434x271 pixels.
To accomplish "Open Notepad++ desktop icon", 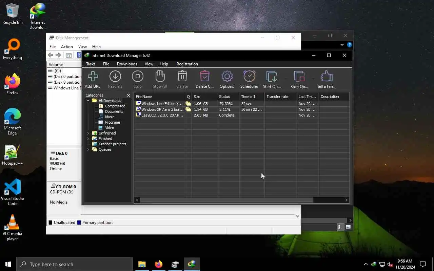I will [13, 155].
